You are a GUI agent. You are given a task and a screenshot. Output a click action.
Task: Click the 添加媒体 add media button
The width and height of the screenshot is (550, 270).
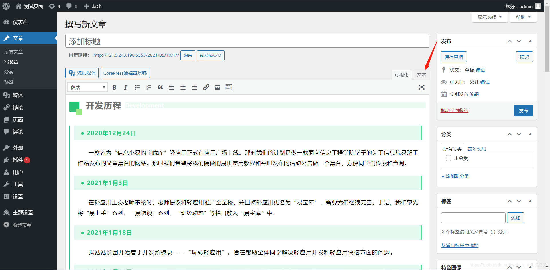pos(82,73)
